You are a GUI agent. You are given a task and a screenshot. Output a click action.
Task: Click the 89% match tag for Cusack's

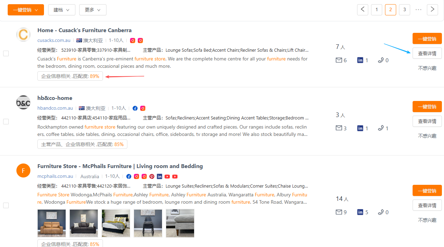(x=70, y=76)
